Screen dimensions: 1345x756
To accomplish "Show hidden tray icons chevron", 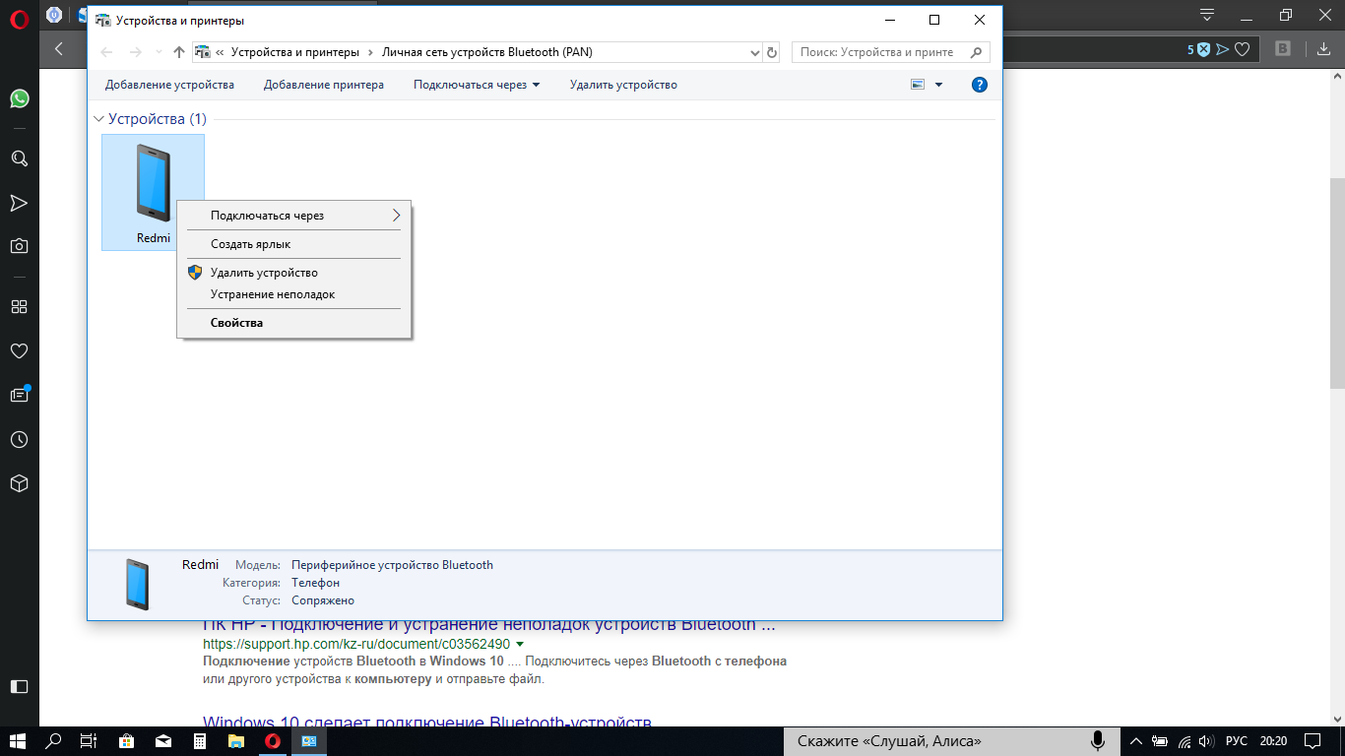I will point(1136,741).
